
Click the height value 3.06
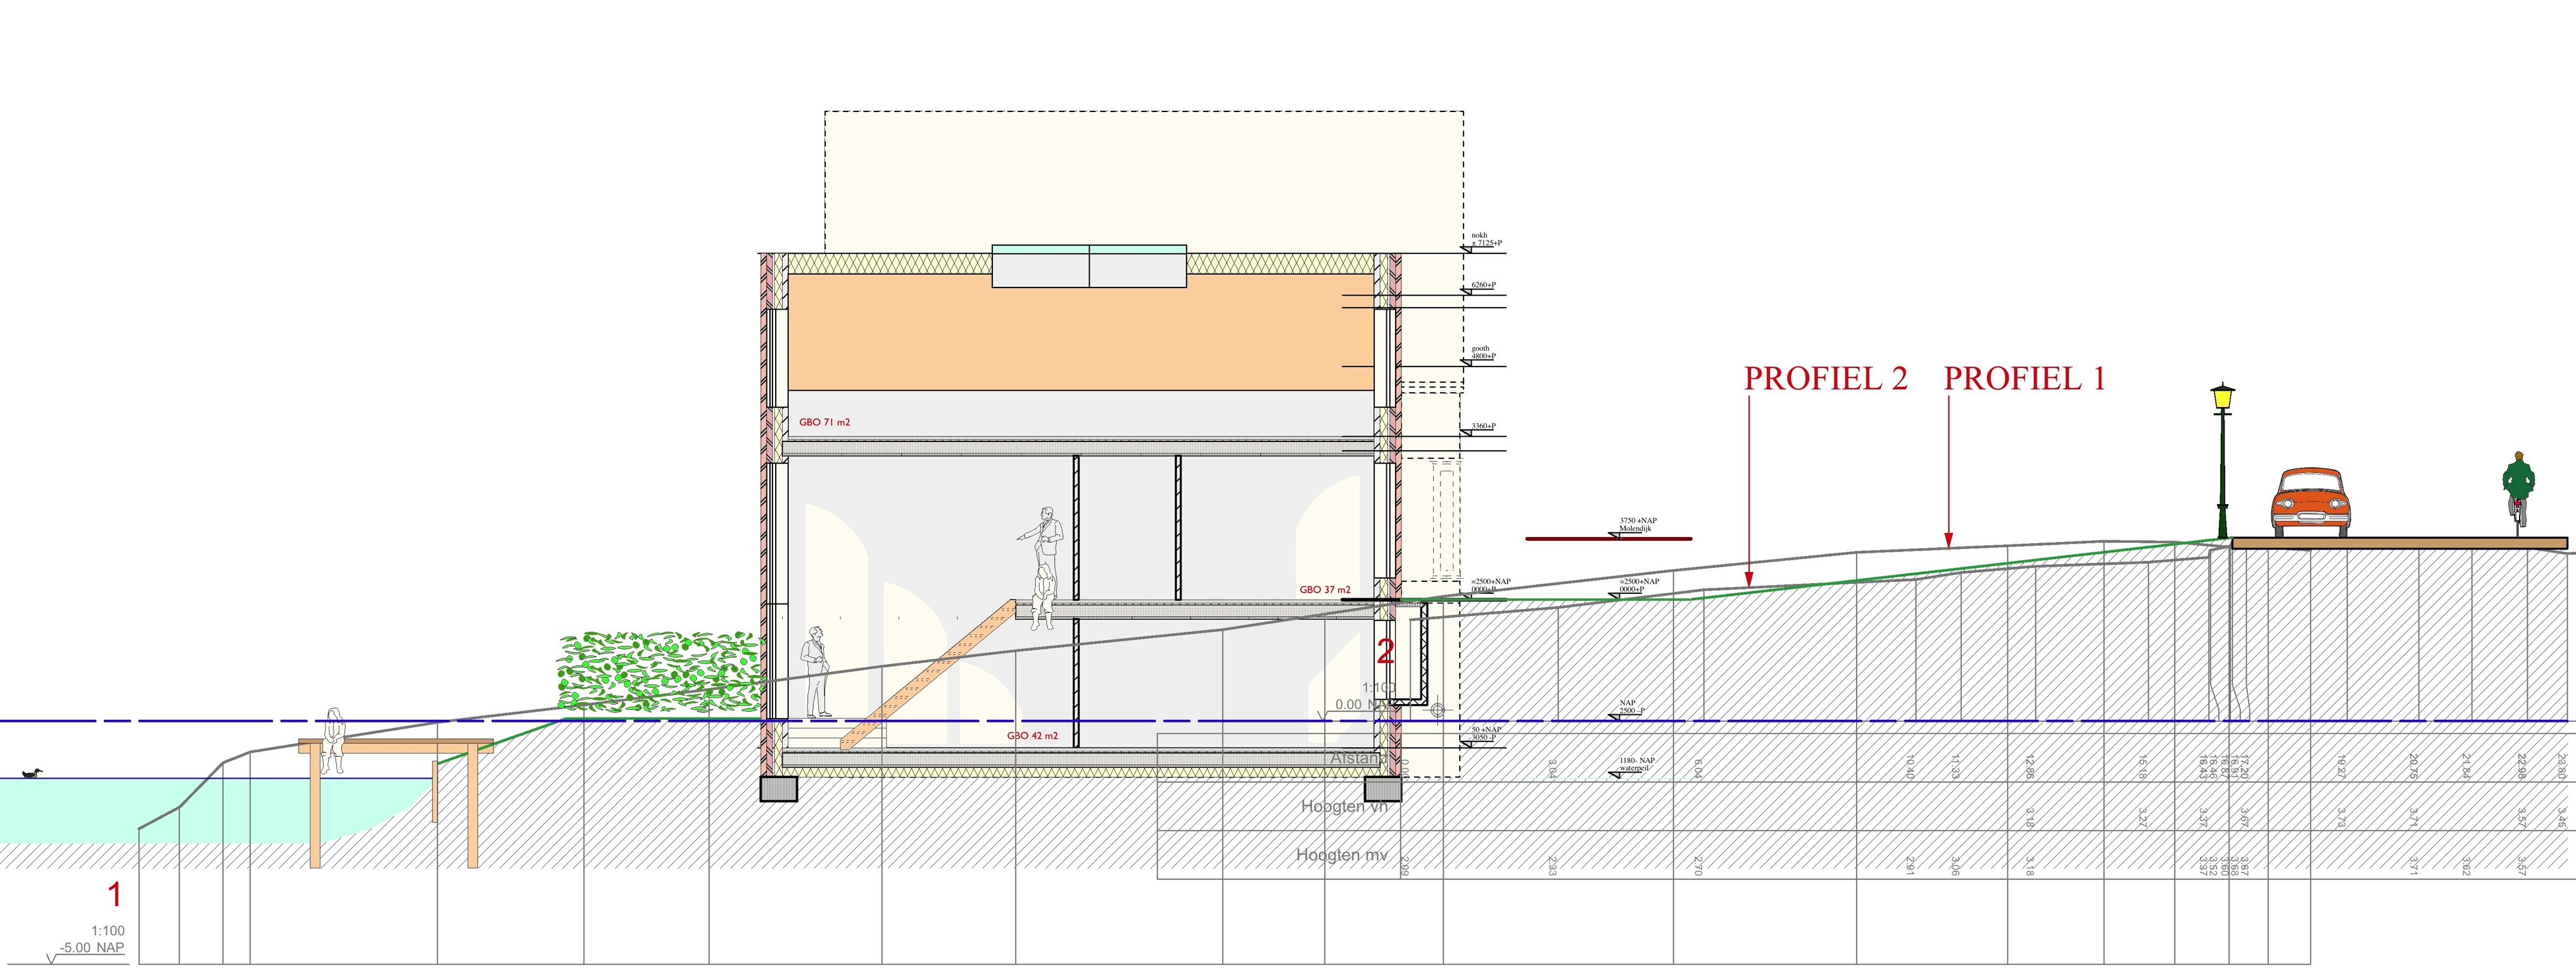click(1955, 866)
